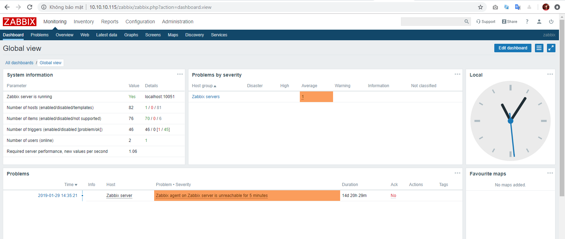Click the orange Average severity cell
Viewport: 565px width, 239px height.
[x=316, y=97]
